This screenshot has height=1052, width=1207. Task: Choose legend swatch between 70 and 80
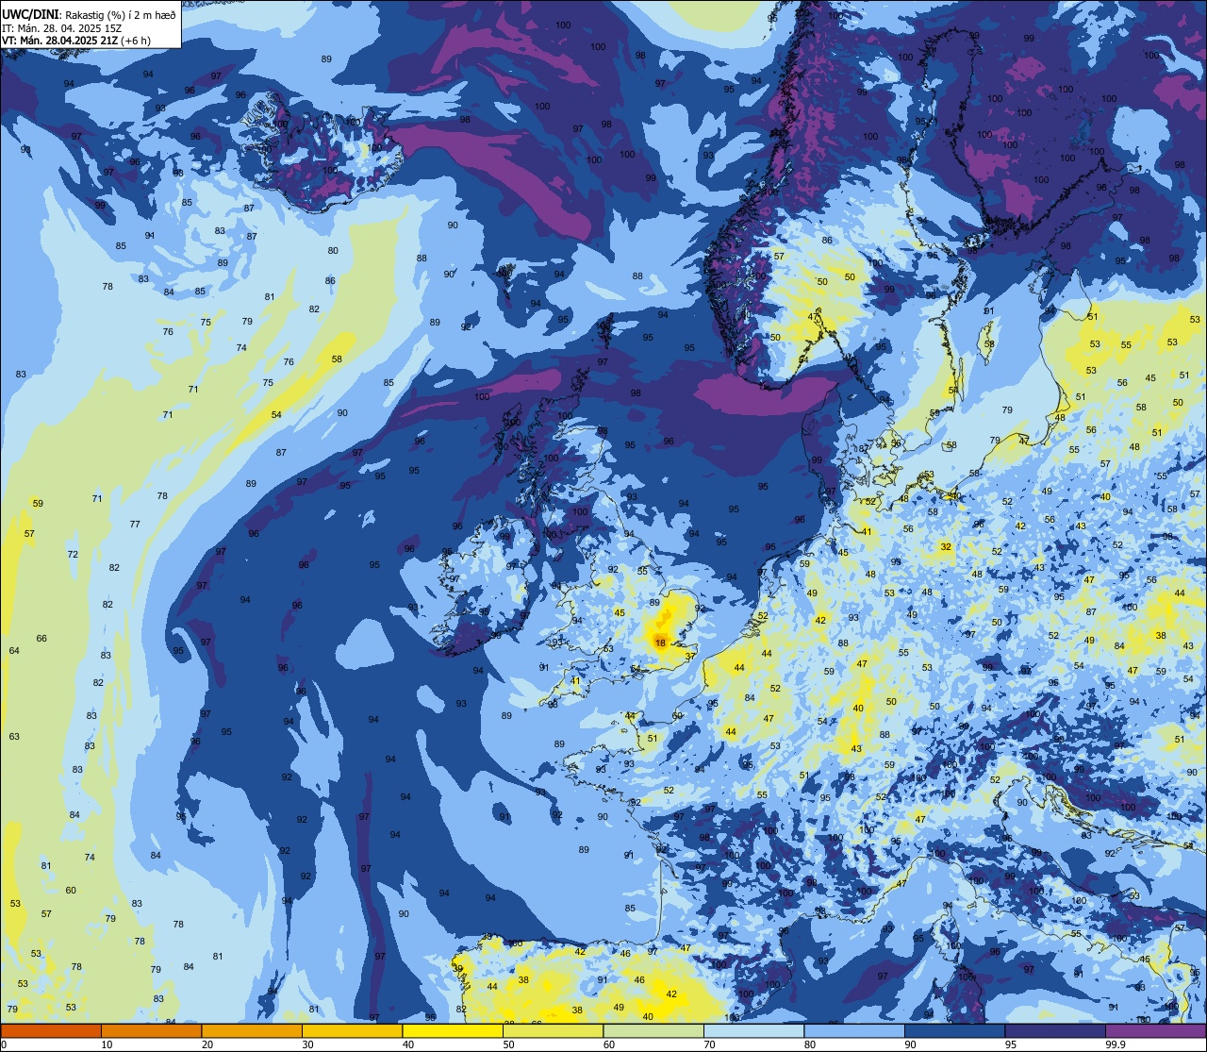point(754,1031)
